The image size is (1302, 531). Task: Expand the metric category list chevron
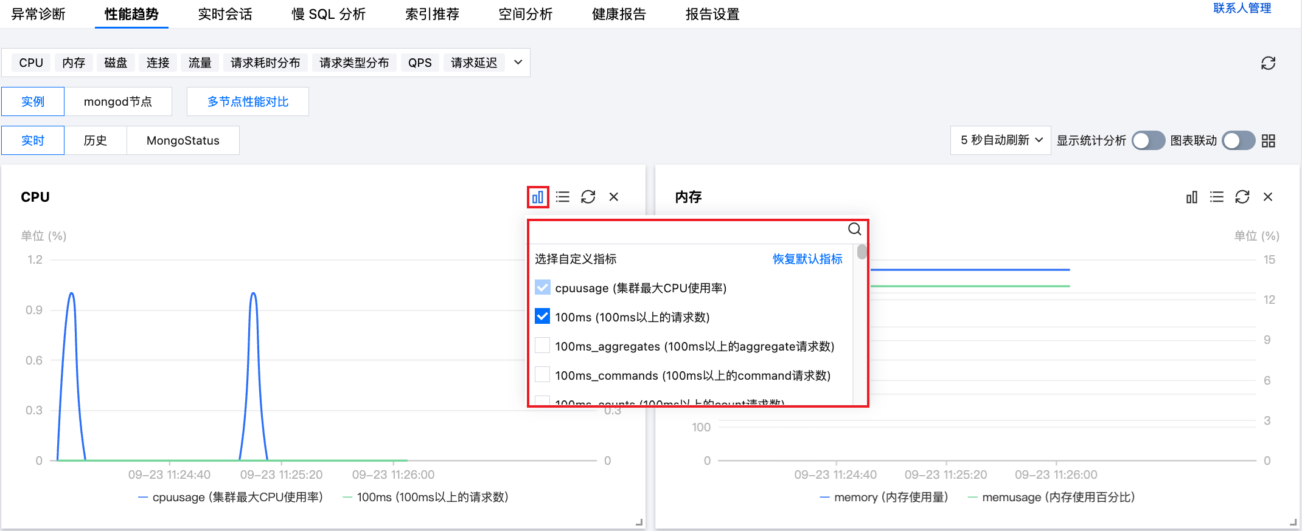tap(518, 63)
